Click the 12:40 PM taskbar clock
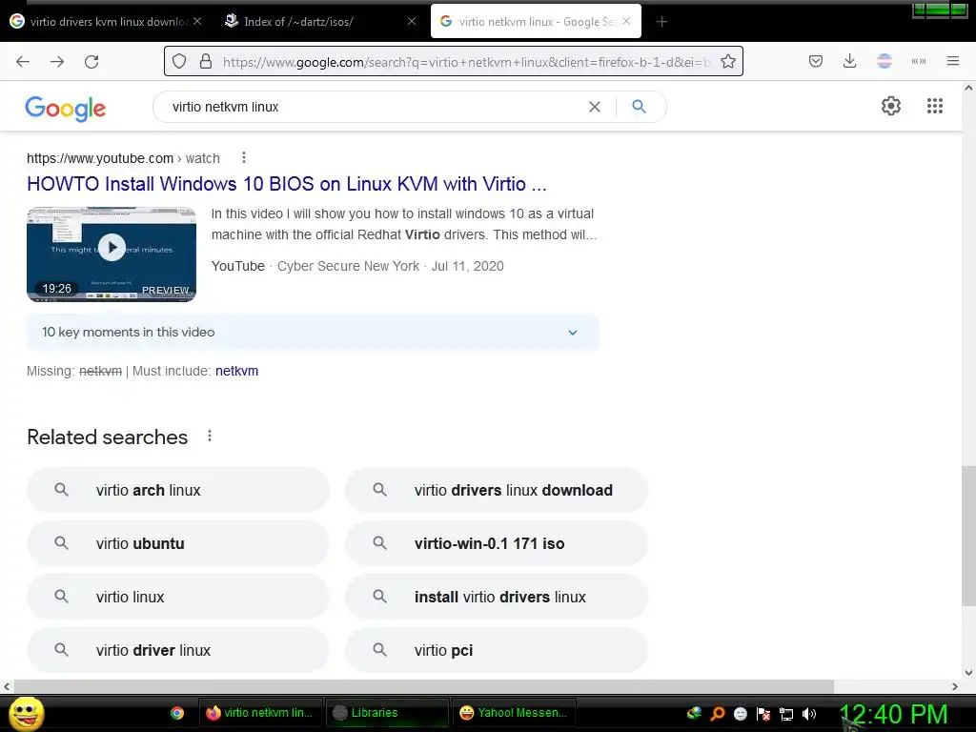 (x=892, y=714)
